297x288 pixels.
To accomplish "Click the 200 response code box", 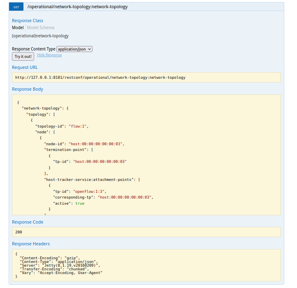I will [146, 232].
